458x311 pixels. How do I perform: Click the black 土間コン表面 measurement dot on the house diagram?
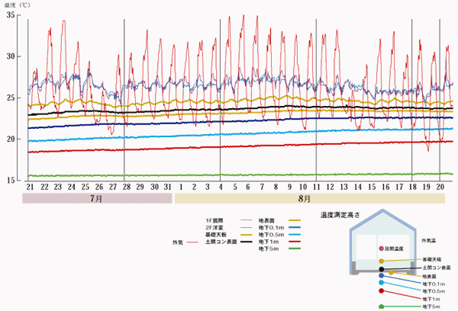(381, 269)
